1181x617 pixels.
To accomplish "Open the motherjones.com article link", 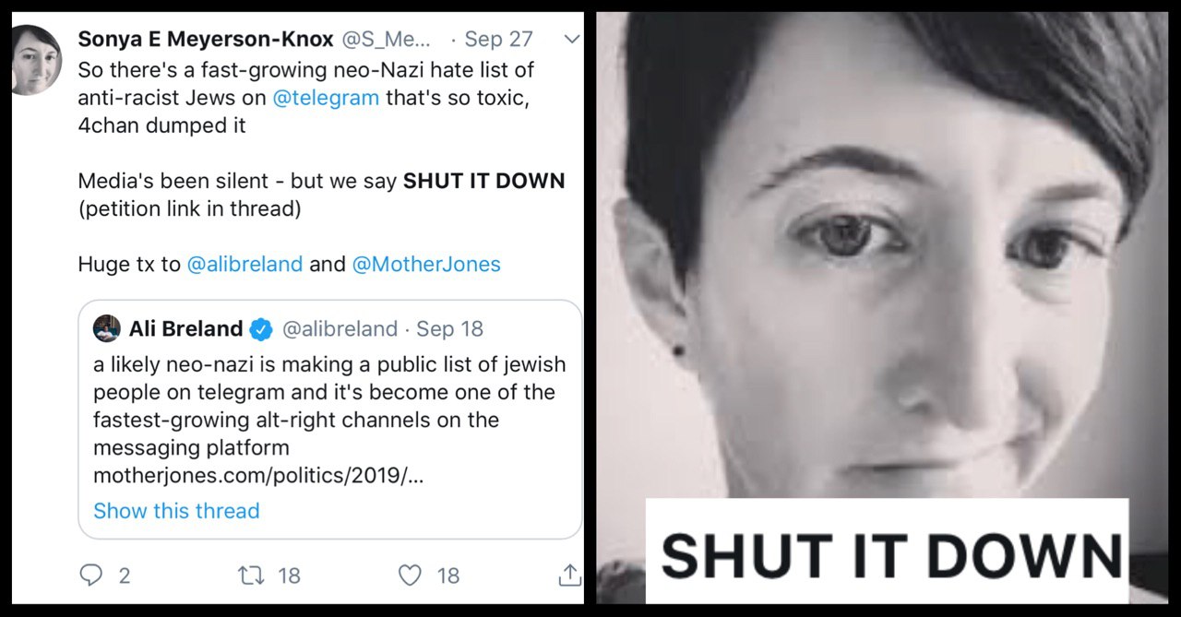I will point(258,476).
